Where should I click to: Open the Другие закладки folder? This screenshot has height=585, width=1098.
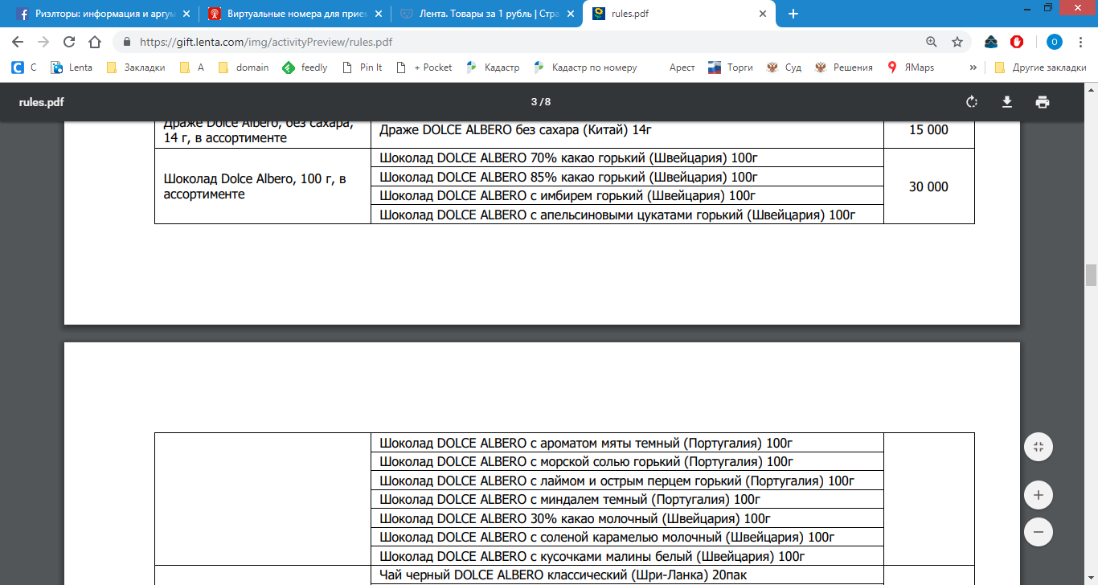tap(1039, 67)
